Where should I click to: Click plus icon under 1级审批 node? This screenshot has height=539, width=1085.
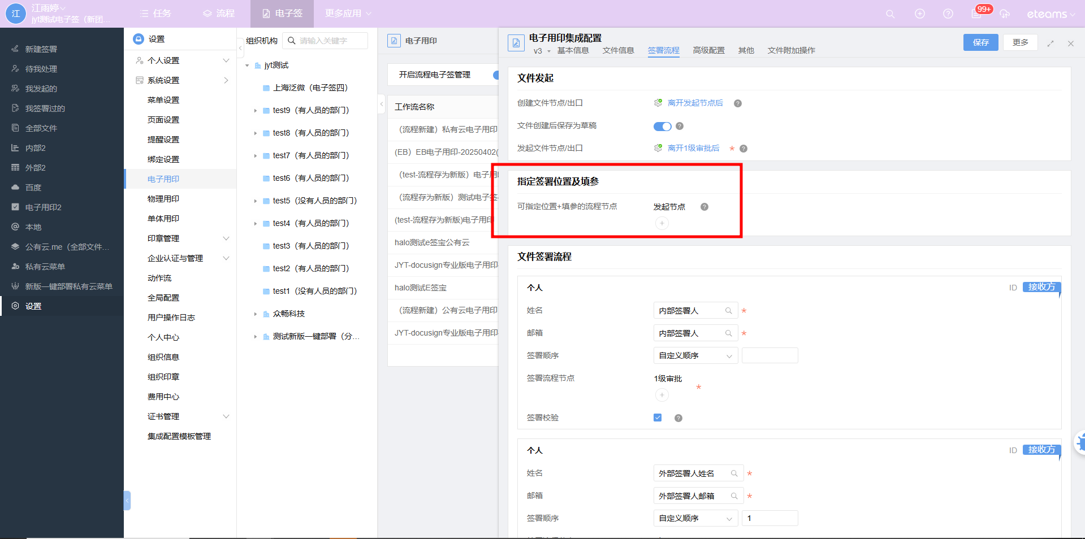pyautogui.click(x=662, y=395)
